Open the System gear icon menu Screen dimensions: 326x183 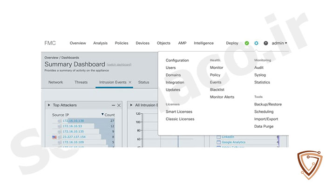pos(256,43)
